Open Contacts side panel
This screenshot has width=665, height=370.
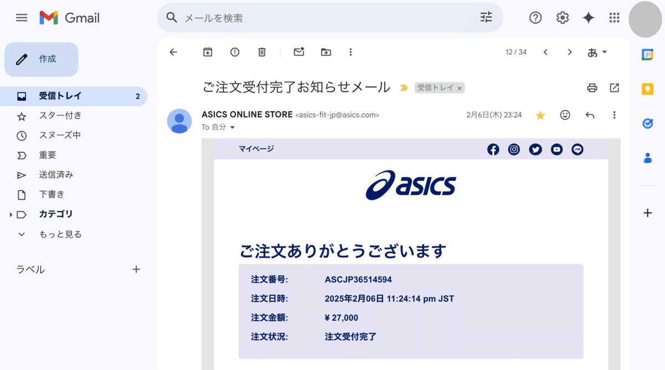click(647, 158)
